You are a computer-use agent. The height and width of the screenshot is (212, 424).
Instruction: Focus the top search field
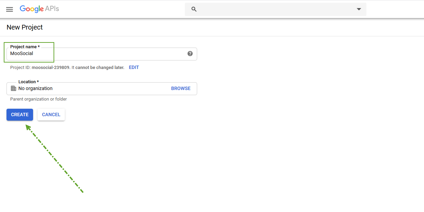coord(276,9)
